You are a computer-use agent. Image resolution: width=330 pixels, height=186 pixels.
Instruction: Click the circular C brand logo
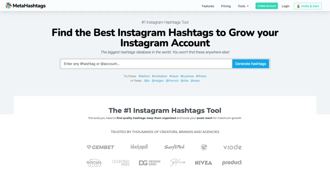pos(204,147)
